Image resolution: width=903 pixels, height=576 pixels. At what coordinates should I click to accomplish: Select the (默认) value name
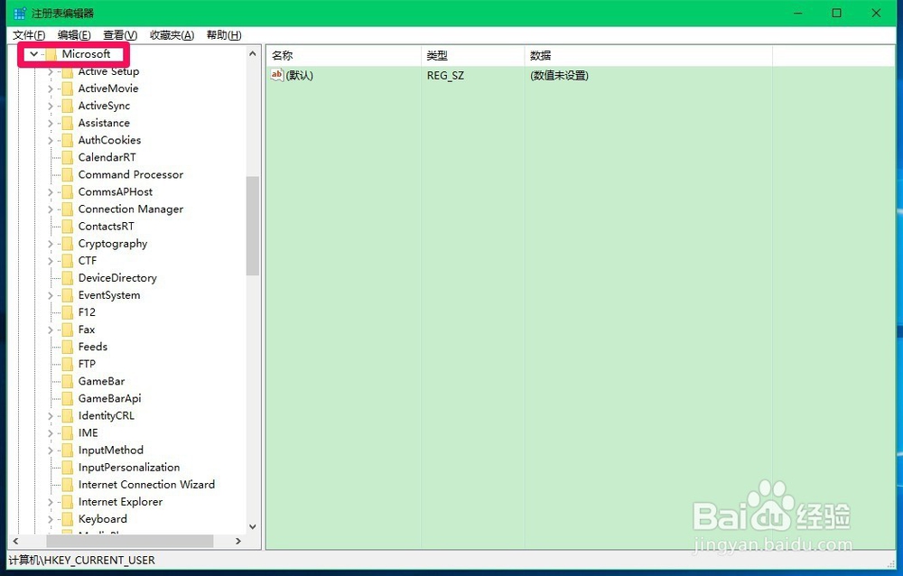[300, 76]
